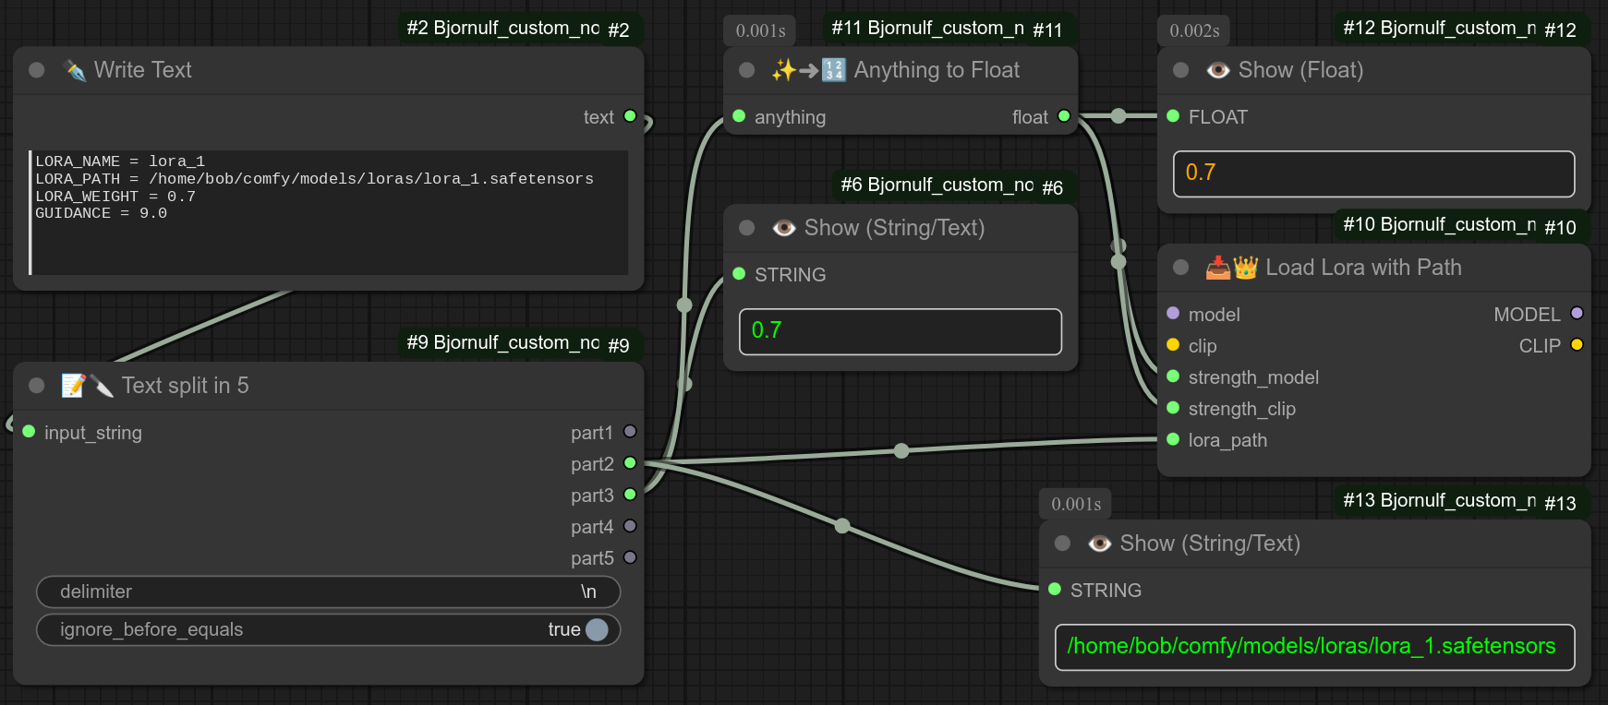The width and height of the screenshot is (1608, 705).
Task: Click the delimiter field
Action: pyautogui.click(x=328, y=591)
